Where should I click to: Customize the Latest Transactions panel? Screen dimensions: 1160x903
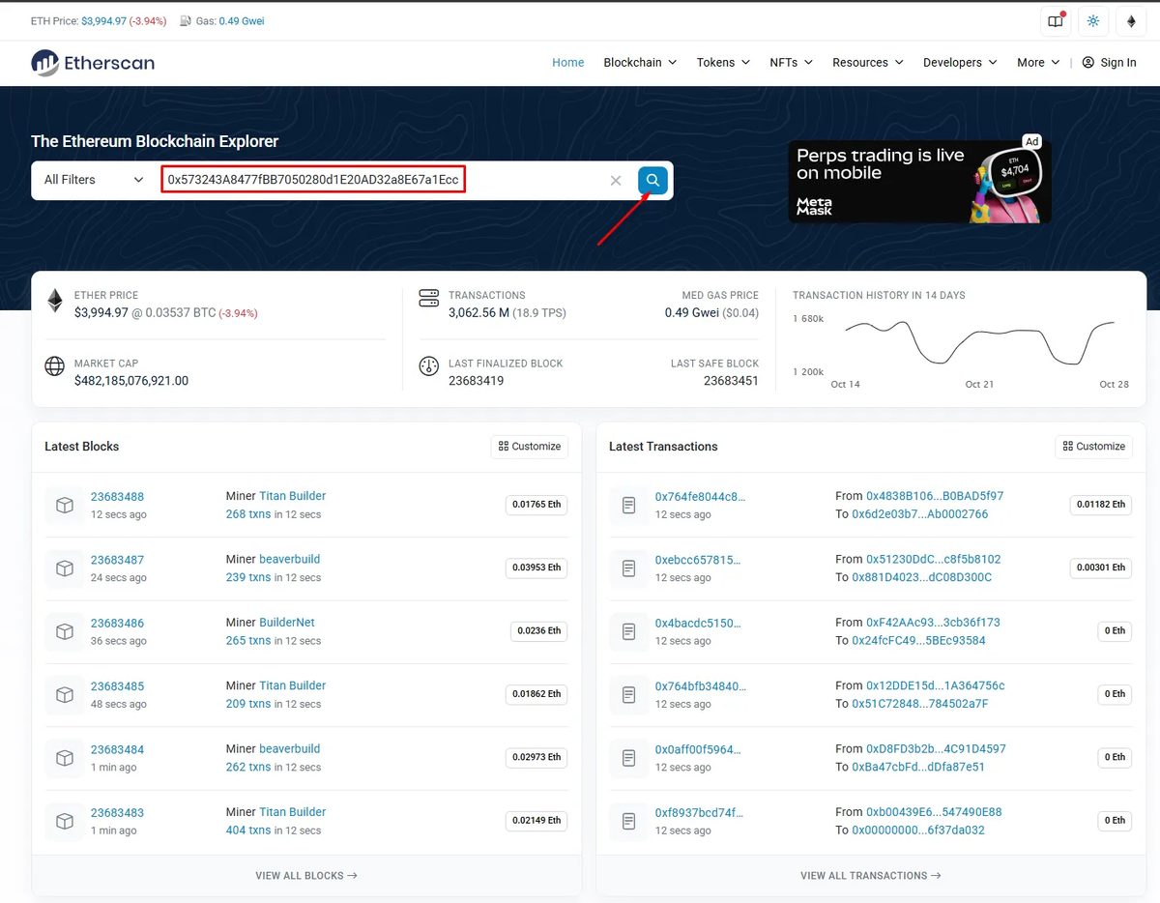point(1093,446)
